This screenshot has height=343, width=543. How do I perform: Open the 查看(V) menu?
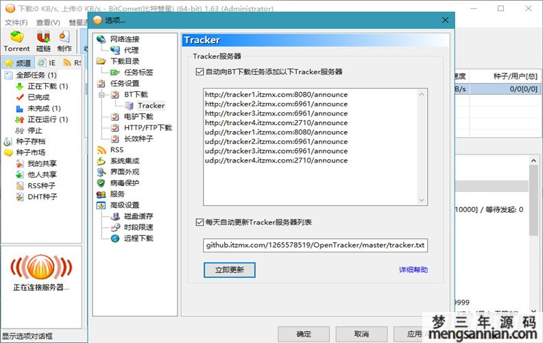48,23
